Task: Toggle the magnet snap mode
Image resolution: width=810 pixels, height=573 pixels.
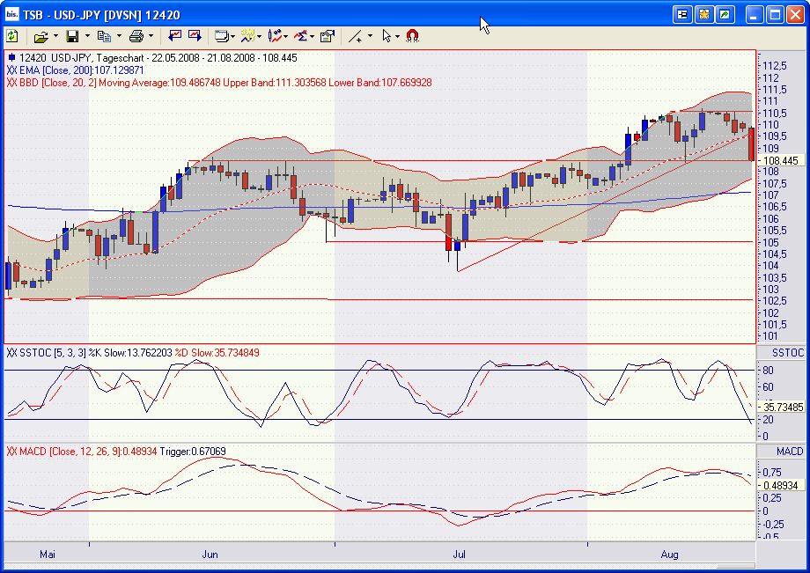Action: point(410,36)
